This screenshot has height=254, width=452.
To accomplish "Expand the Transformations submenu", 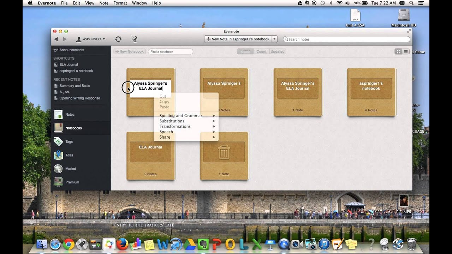I will pos(186,126).
